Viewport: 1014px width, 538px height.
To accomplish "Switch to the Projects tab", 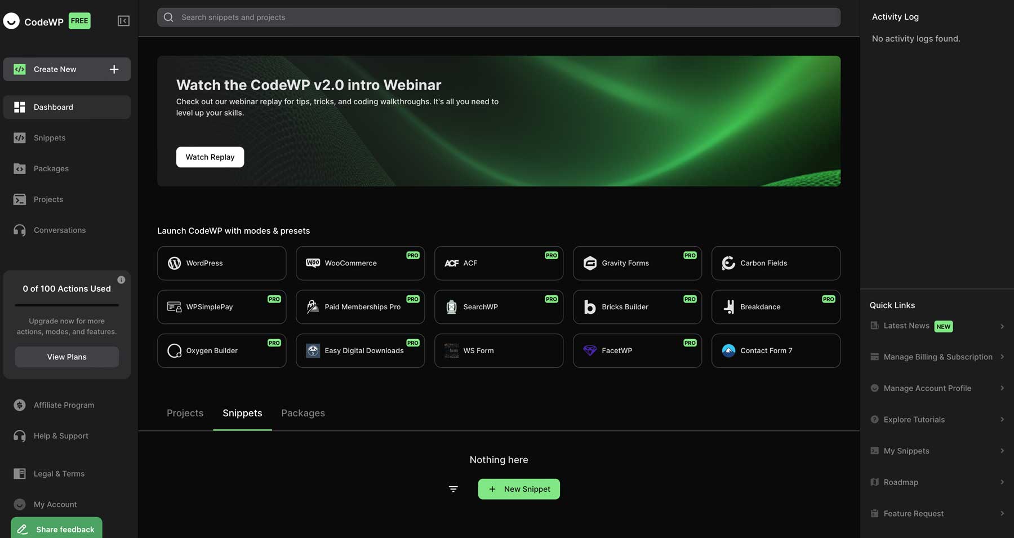I will coord(185,413).
